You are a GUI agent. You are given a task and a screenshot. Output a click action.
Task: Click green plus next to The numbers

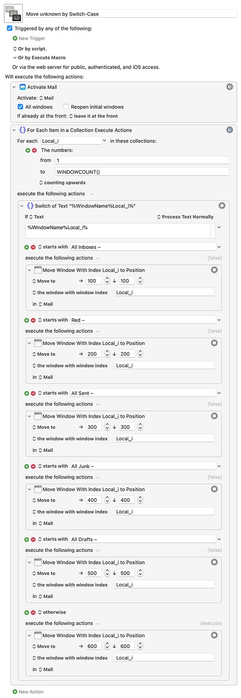[28, 150]
